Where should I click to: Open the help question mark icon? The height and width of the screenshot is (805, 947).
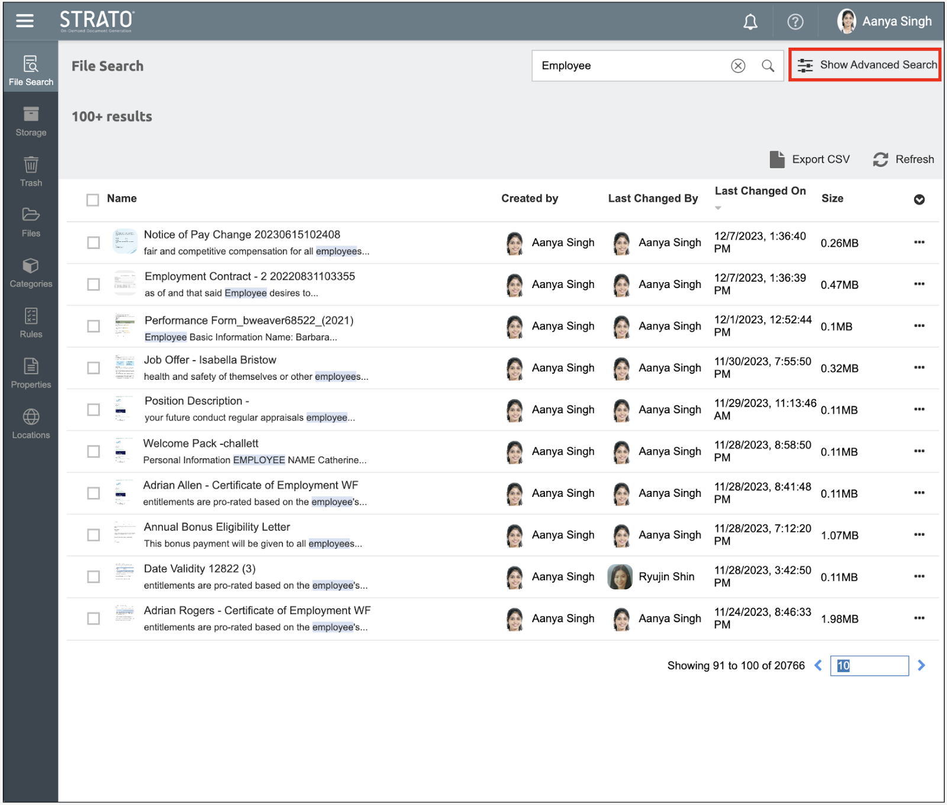pyautogui.click(x=795, y=22)
